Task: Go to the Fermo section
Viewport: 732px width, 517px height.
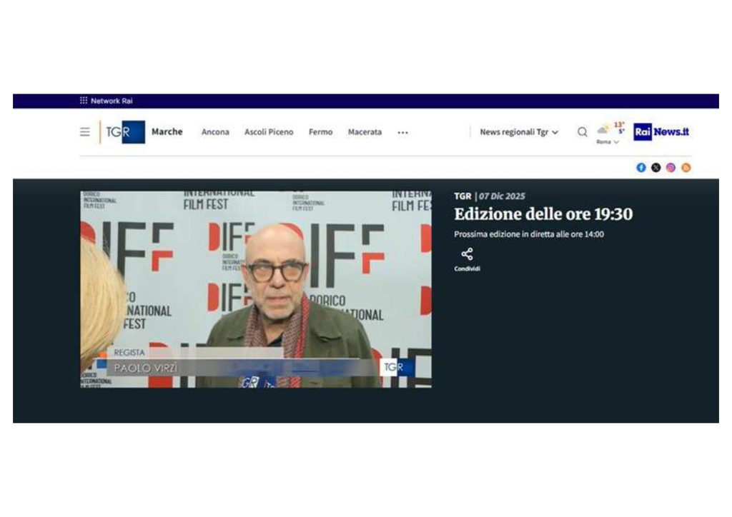Action: tap(320, 132)
